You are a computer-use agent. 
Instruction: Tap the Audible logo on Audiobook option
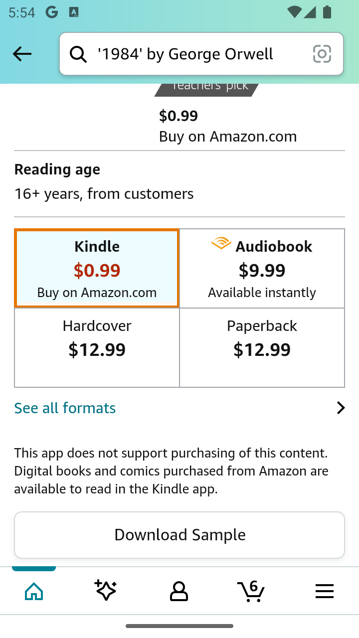click(221, 244)
